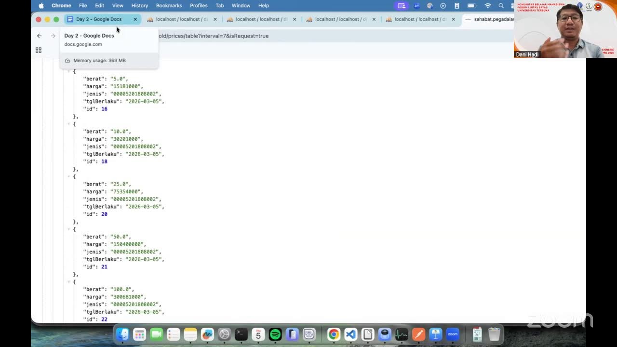617x347 pixels.
Task: Open the History menu
Action: (140, 6)
